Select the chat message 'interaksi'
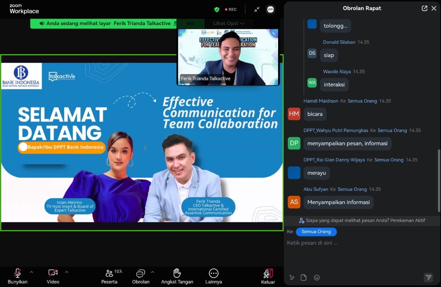The width and height of the screenshot is (441, 287). [x=334, y=85]
